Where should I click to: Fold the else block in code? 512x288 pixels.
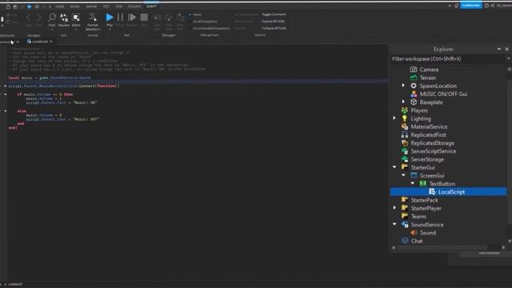pos(6,111)
